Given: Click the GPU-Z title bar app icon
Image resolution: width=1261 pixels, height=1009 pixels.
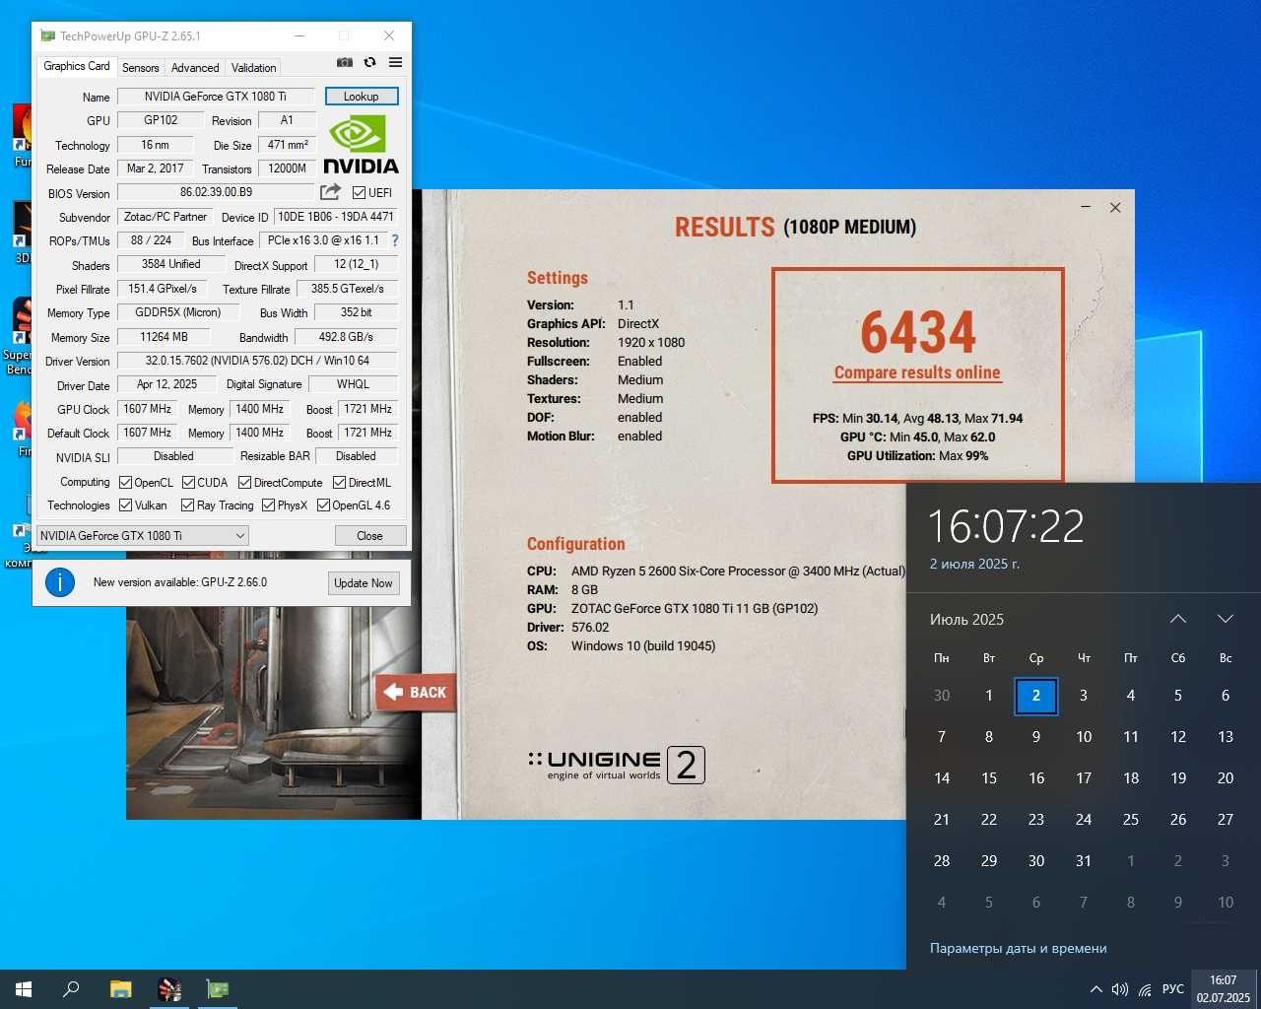Looking at the screenshot, I should [x=47, y=36].
